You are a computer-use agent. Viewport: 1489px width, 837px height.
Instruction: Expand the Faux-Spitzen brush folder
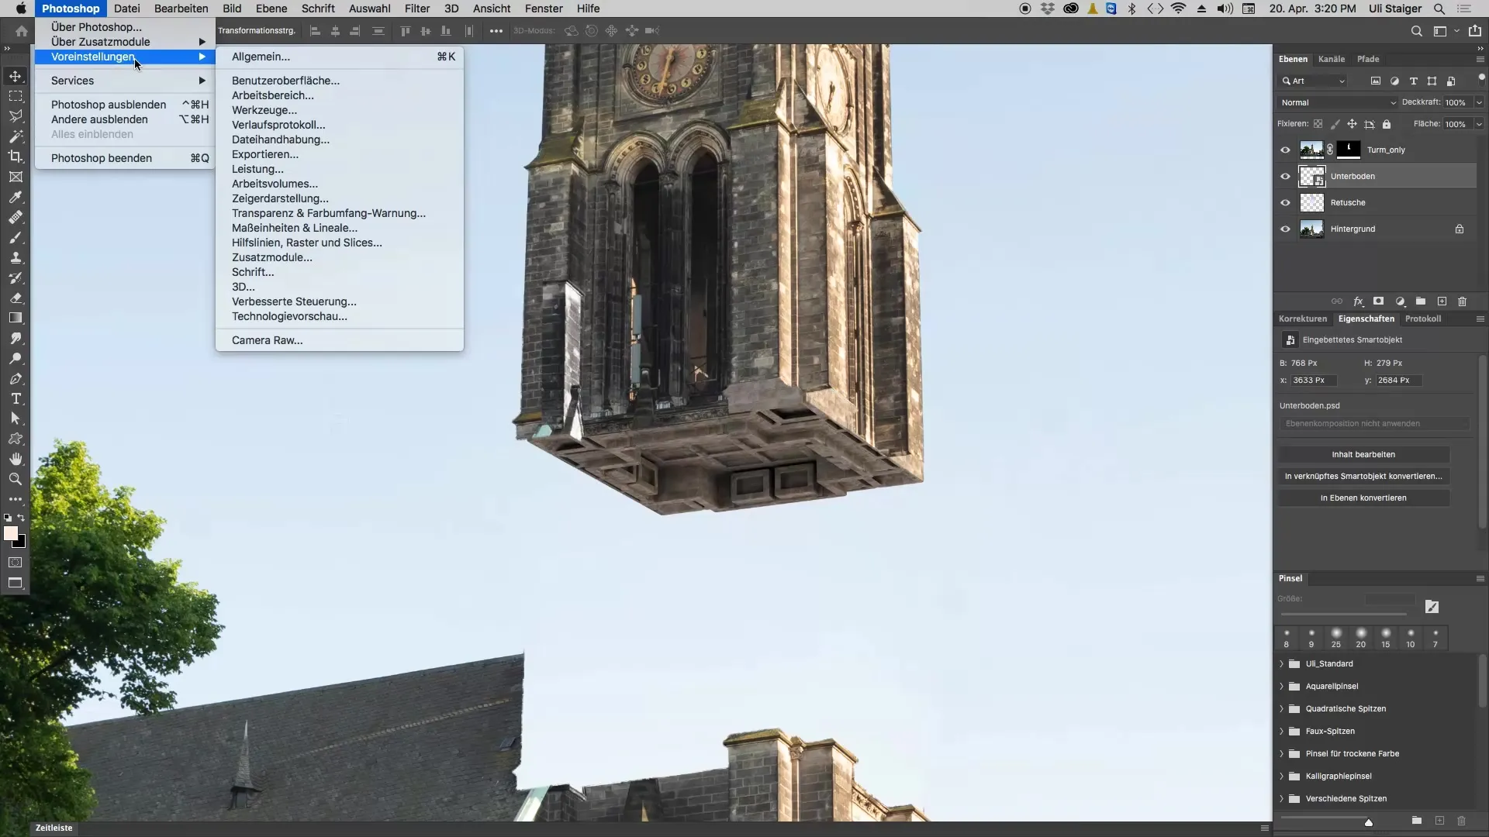pos(1281,732)
